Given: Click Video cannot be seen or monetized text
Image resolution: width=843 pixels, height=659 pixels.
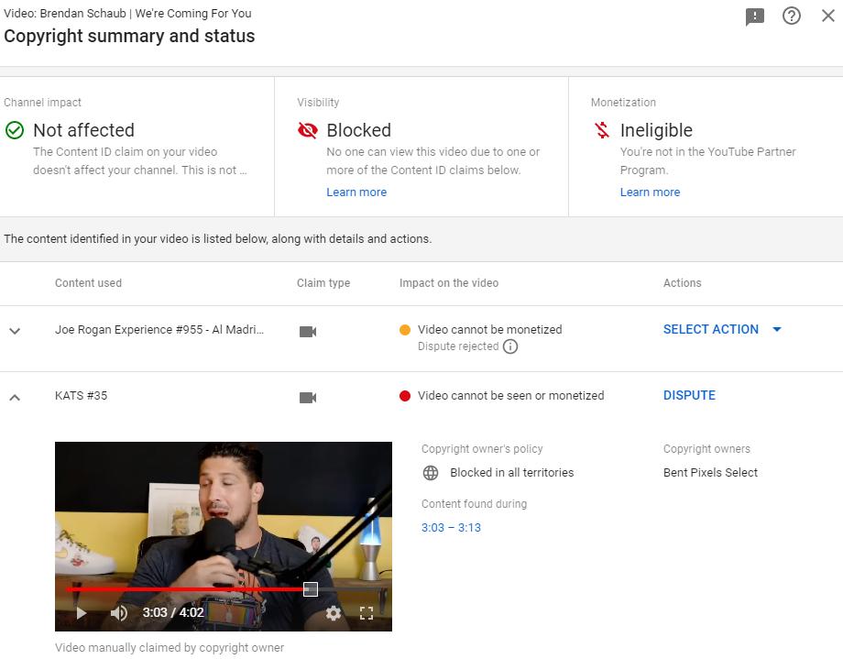Looking at the screenshot, I should click(x=510, y=396).
